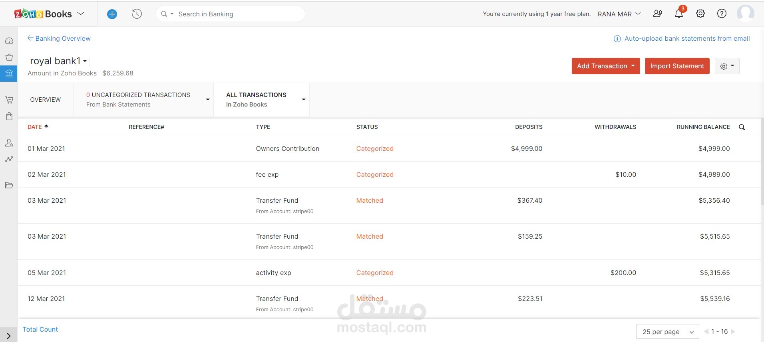Select the $367.40 deposit amount
The height and width of the screenshot is (342, 764).
tap(529, 200)
